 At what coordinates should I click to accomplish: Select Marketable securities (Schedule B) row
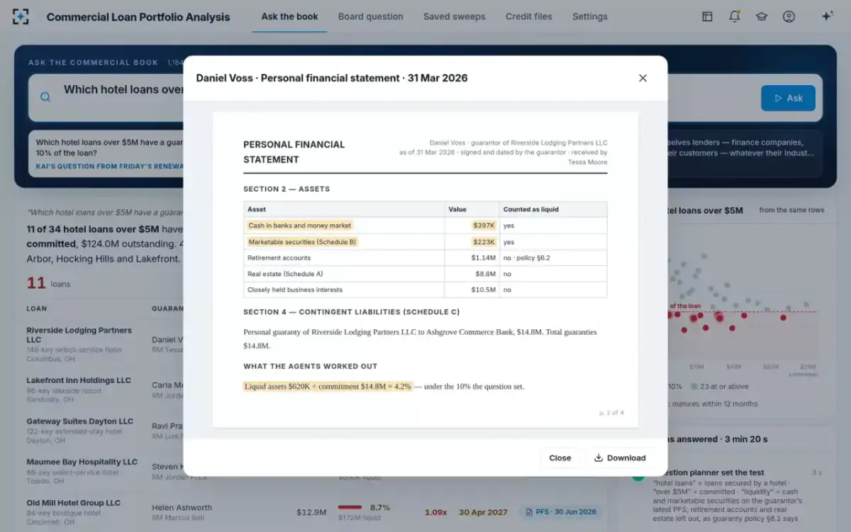425,242
